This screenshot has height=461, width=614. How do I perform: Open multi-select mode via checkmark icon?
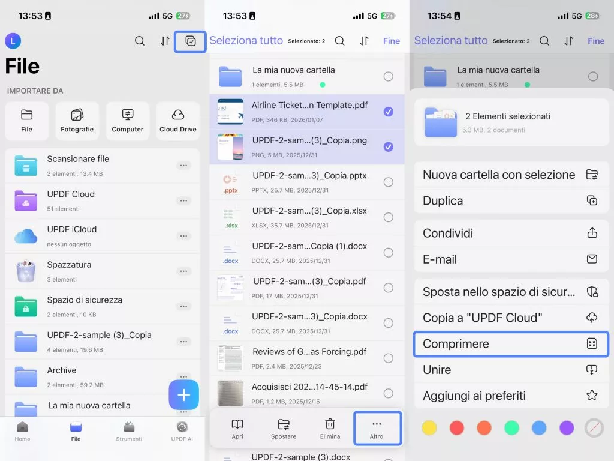click(189, 41)
